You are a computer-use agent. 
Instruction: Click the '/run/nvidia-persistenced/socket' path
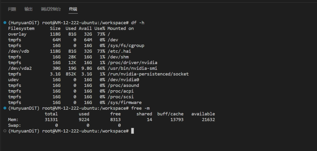click(148, 74)
